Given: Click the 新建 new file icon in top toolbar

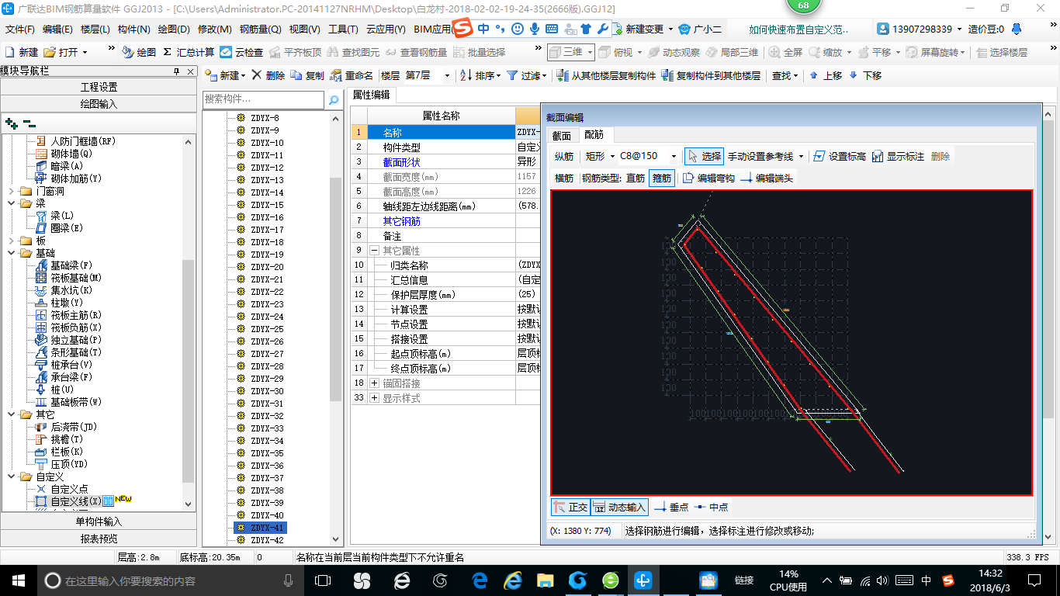Looking at the screenshot, I should tap(10, 52).
